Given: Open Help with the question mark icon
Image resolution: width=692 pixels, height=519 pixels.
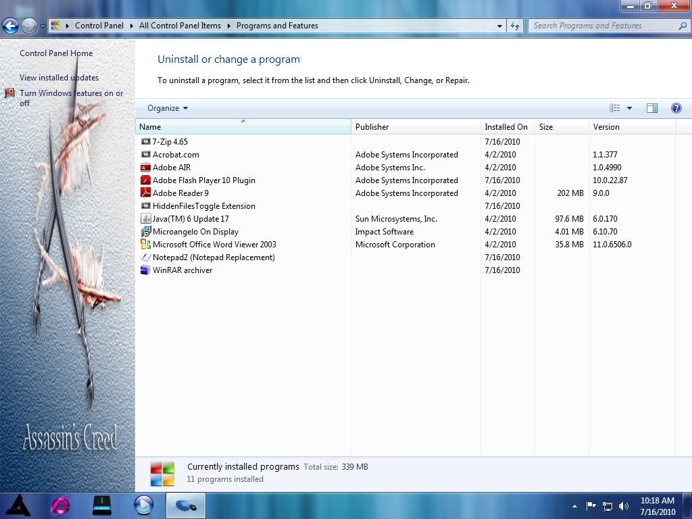Looking at the screenshot, I should (676, 108).
